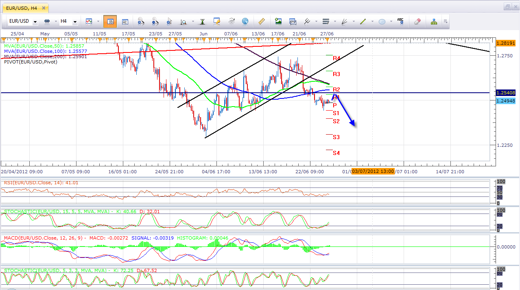Click the S3 pivot level label

(336, 137)
